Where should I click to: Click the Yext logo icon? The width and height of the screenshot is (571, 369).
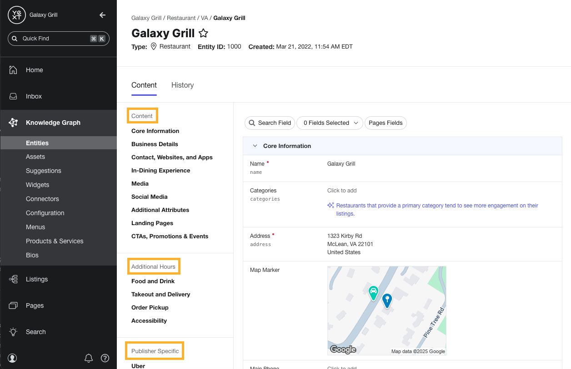17,15
